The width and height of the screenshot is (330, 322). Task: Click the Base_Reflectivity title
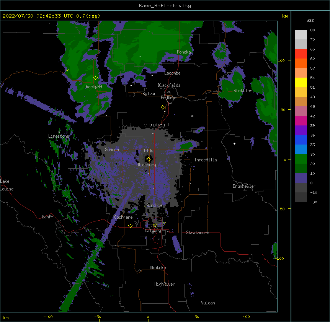click(x=165, y=6)
